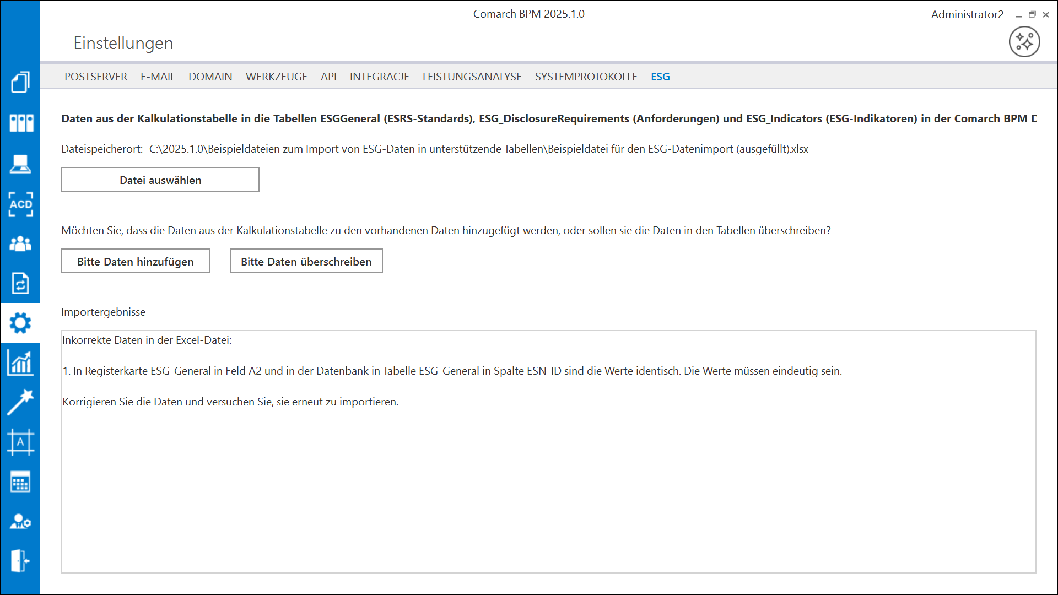Viewport: 1058px width, 595px height.
Task: Click the 'Korrigieren Sie die Daten' line
Action: click(x=230, y=402)
